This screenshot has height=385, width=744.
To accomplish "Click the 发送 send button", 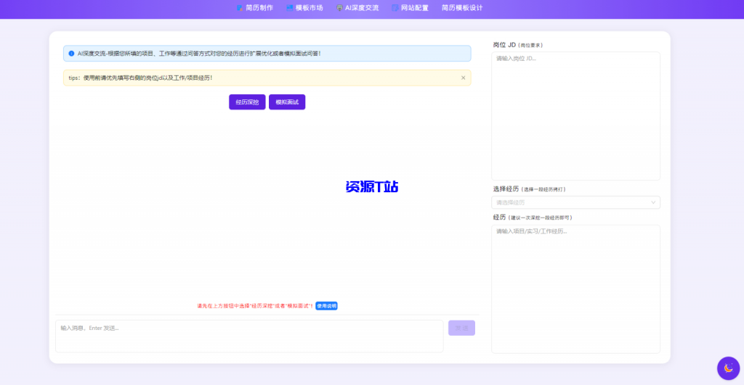I will (x=461, y=328).
